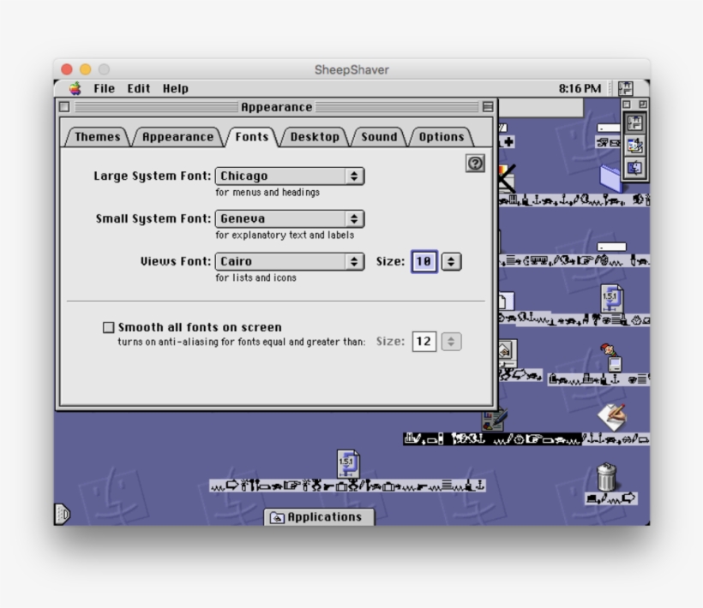Click the Trash icon on the desktop
Screen dimensions: 703x608
point(607,477)
